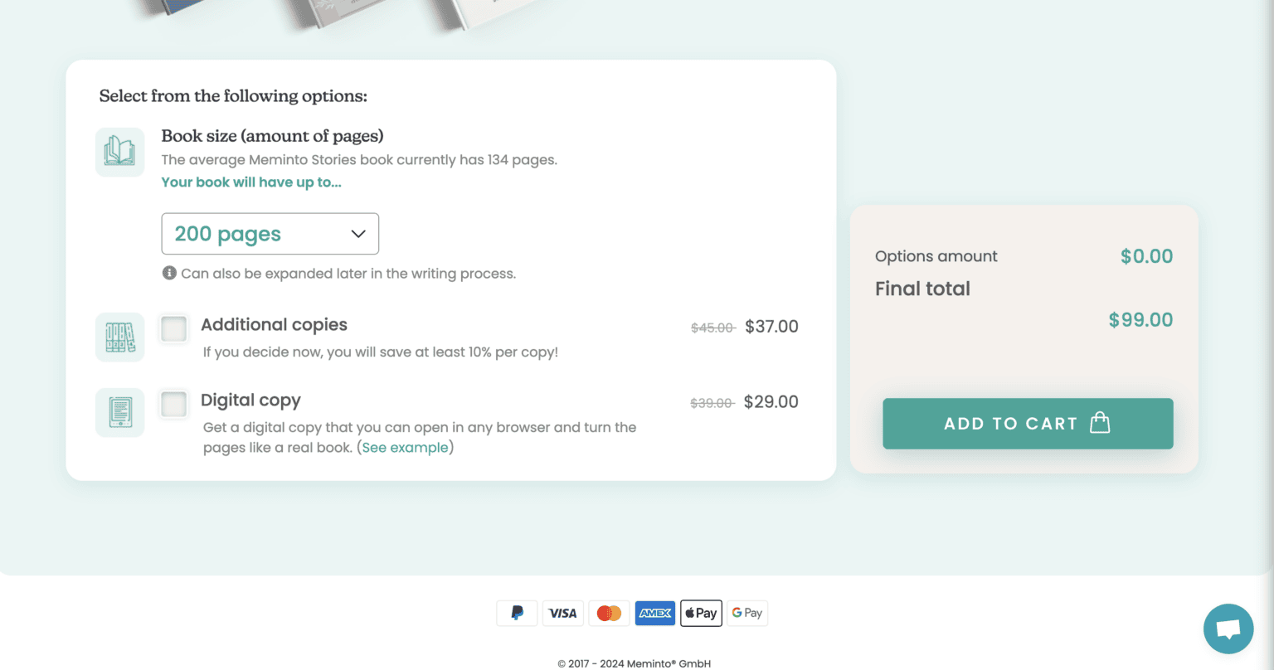Screen dimensions: 1274x670
Task: Click the shopping bag icon on button
Action: point(1100,423)
